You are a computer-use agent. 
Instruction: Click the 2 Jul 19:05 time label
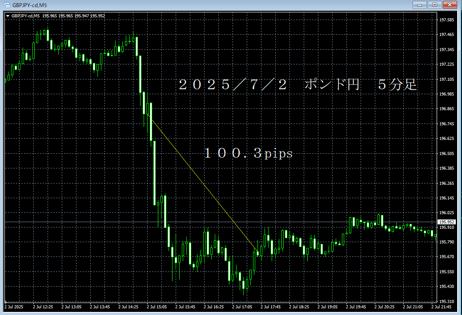[x=328, y=307]
